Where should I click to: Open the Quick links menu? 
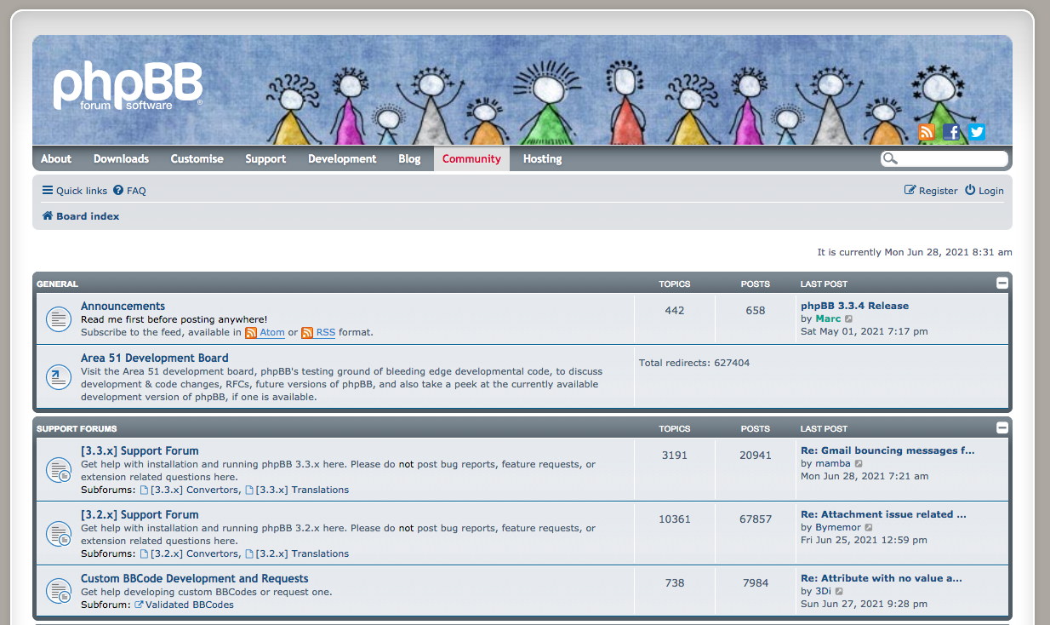point(75,191)
